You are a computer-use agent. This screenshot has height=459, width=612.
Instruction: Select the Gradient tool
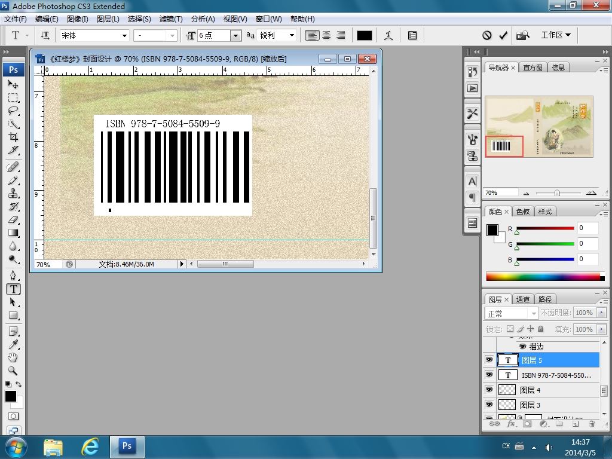click(13, 233)
